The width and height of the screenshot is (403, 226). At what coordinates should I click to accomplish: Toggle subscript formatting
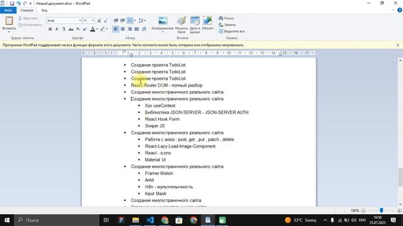(x=78, y=29)
